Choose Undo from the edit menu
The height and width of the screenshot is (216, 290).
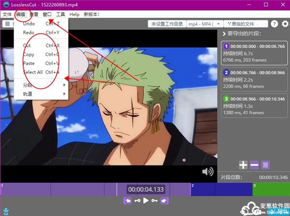(x=41, y=24)
